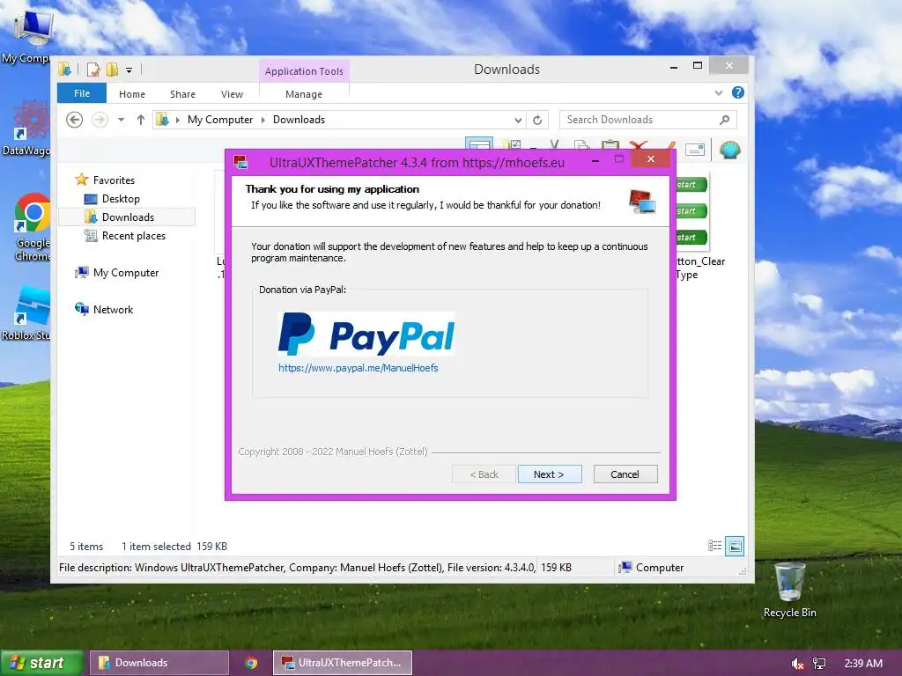Click the Computer zone status bar entry
The width and height of the screenshot is (902, 676).
[651, 568]
